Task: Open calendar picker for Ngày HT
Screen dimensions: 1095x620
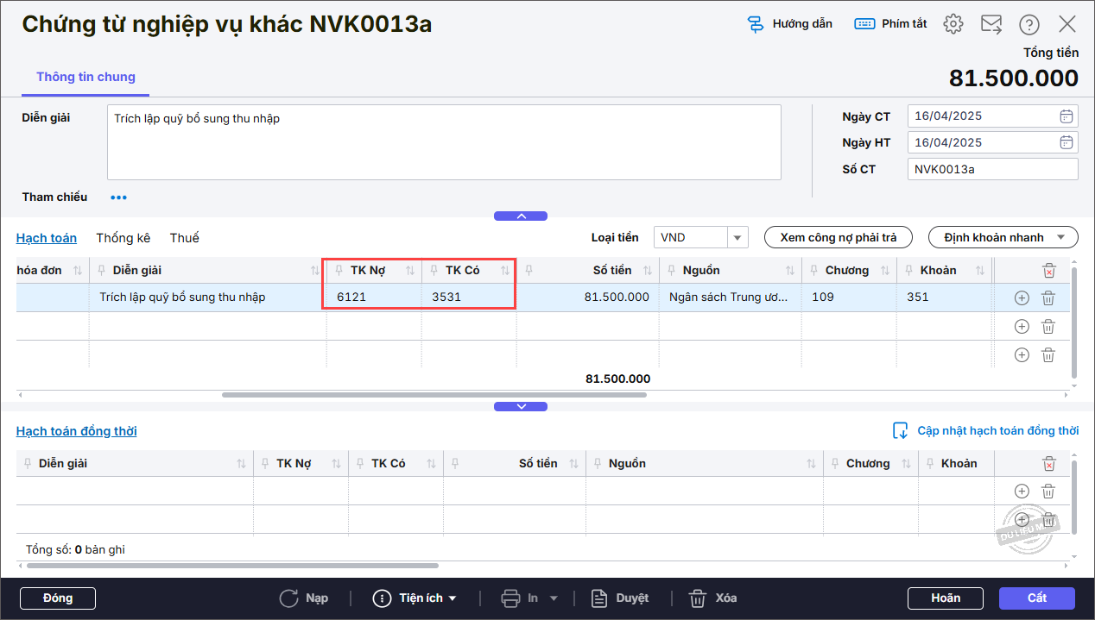Action: click(1067, 142)
